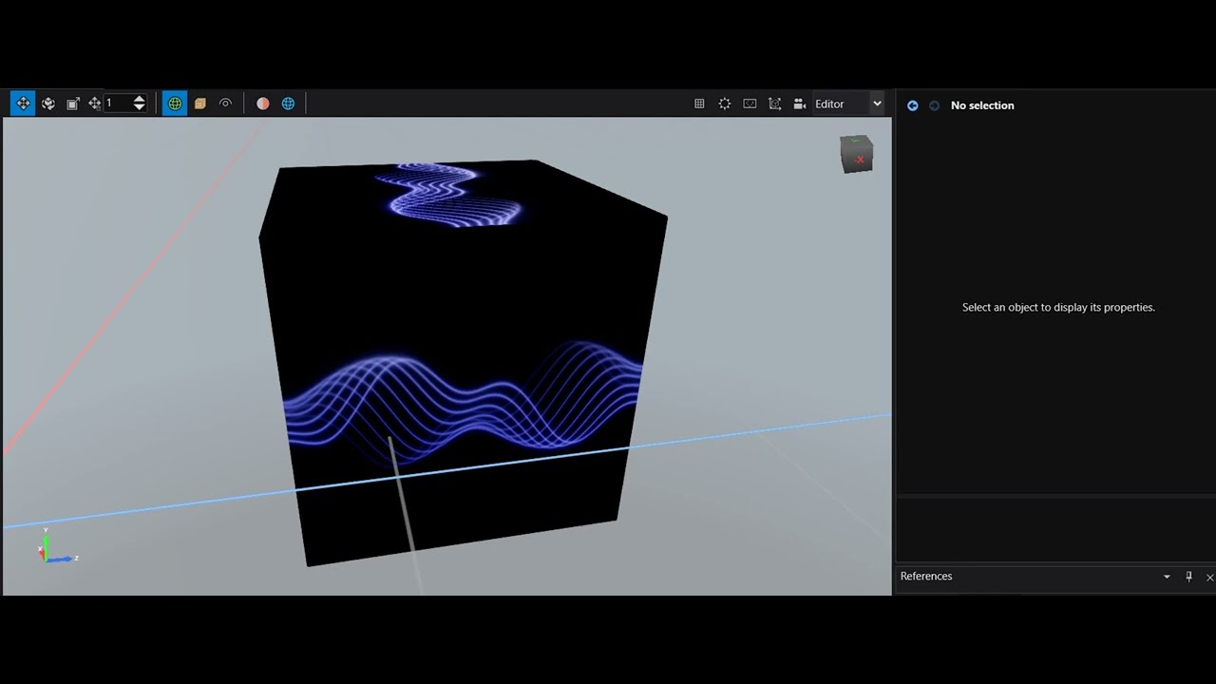The height and width of the screenshot is (684, 1216).
Task: Open the Editor camera dropdown
Action: (x=848, y=104)
